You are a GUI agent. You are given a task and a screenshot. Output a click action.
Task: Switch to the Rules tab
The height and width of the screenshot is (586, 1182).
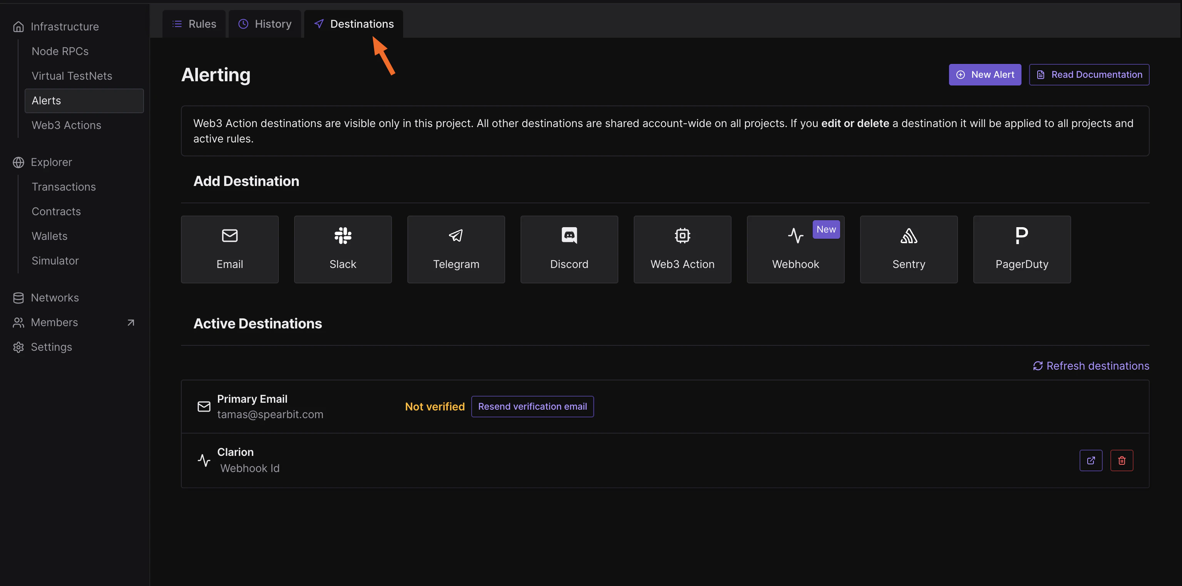(x=194, y=24)
